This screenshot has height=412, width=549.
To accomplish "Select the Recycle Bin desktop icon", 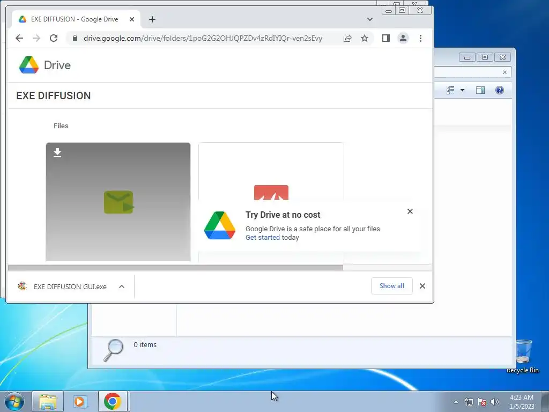I will 523,356.
